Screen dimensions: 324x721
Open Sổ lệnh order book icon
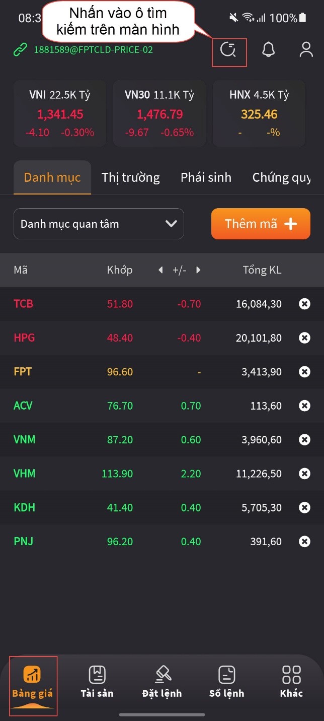[x=227, y=682]
